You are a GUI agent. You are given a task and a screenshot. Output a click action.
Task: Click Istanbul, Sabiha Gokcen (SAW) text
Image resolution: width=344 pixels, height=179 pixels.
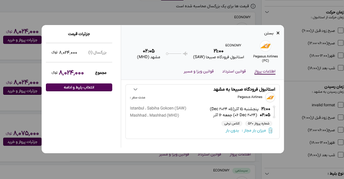[158, 108]
